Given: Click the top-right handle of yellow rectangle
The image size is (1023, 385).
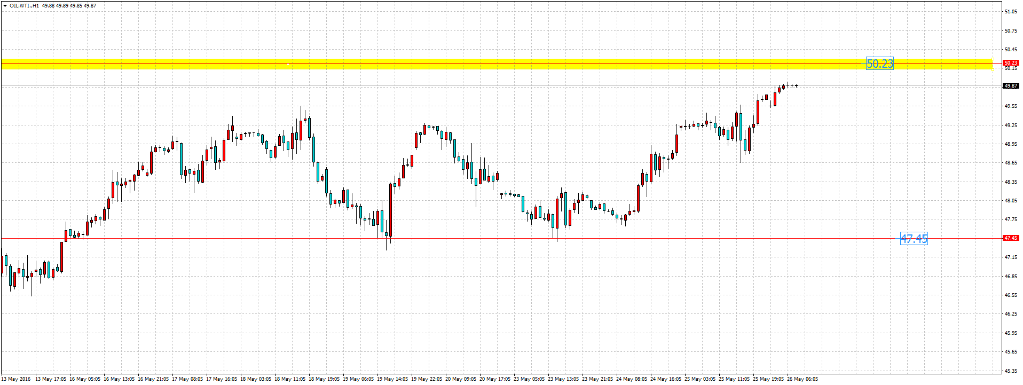Looking at the screenshot, I should pos(993,59).
